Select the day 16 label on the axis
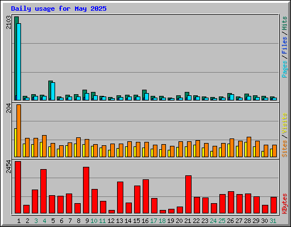Image resolution: width=291 pixels, height=227 pixels. tap(145, 221)
